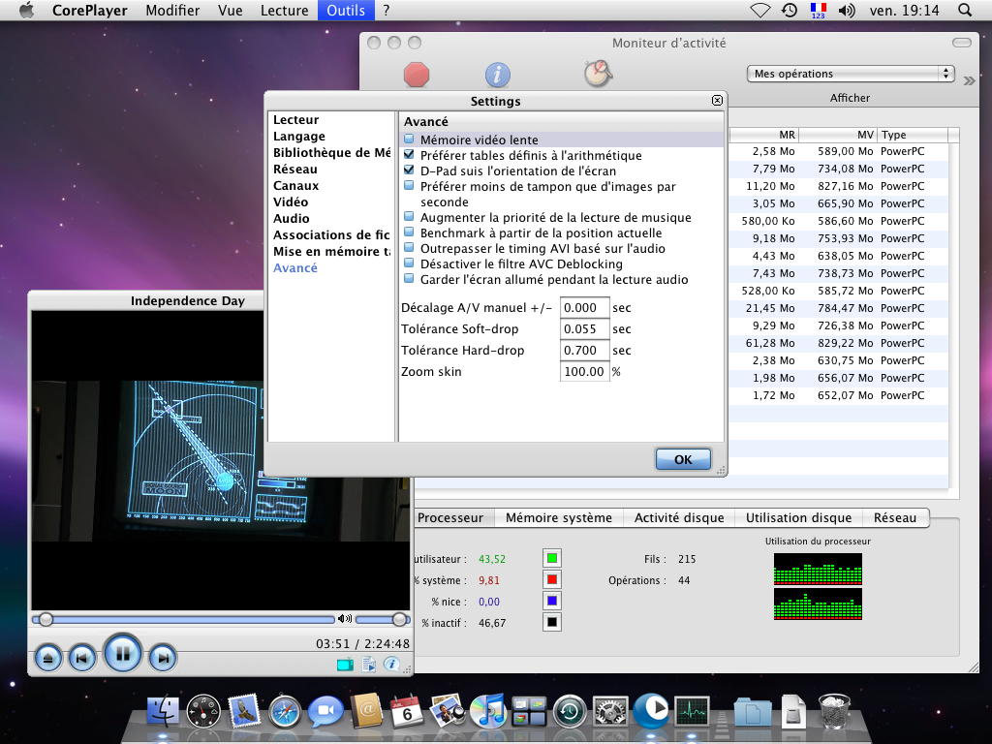992x744 pixels.
Task: Open Mail from the Dock
Action: click(x=244, y=711)
